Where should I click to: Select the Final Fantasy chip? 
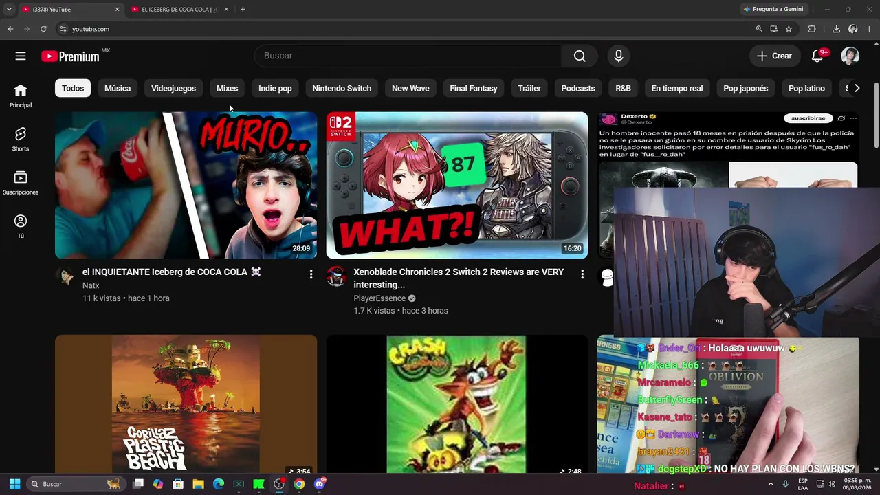click(x=474, y=88)
